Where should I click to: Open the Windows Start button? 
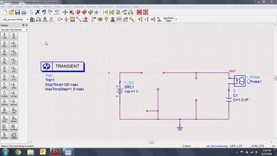click(5, 152)
